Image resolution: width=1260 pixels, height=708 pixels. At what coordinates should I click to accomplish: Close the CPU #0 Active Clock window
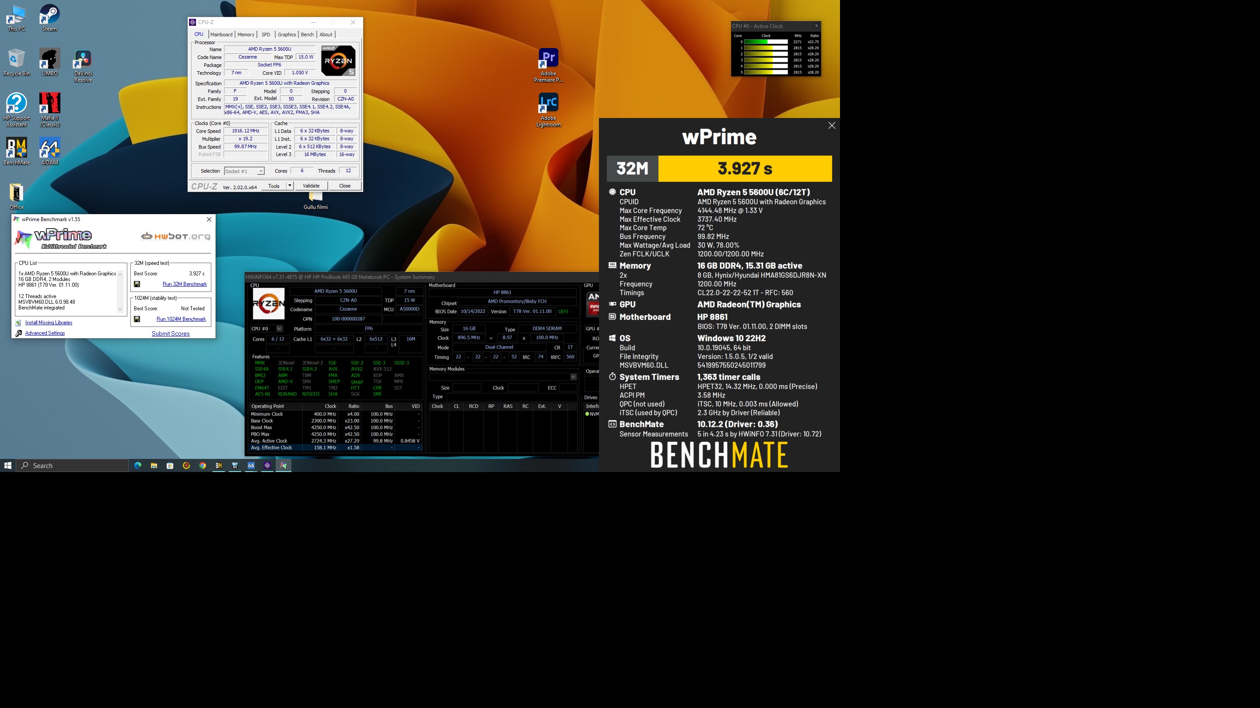(816, 26)
